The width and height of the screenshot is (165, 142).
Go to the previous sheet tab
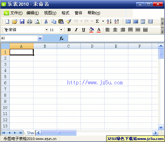[9, 133]
